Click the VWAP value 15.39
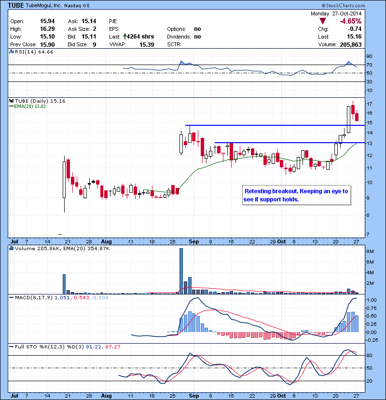This screenshot has height=400, width=386. 147,44
